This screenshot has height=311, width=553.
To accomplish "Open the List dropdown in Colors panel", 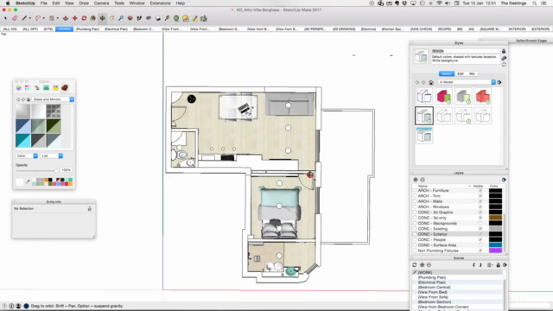I will click(x=52, y=155).
